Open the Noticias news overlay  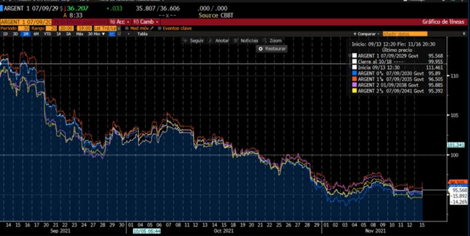(x=237, y=40)
